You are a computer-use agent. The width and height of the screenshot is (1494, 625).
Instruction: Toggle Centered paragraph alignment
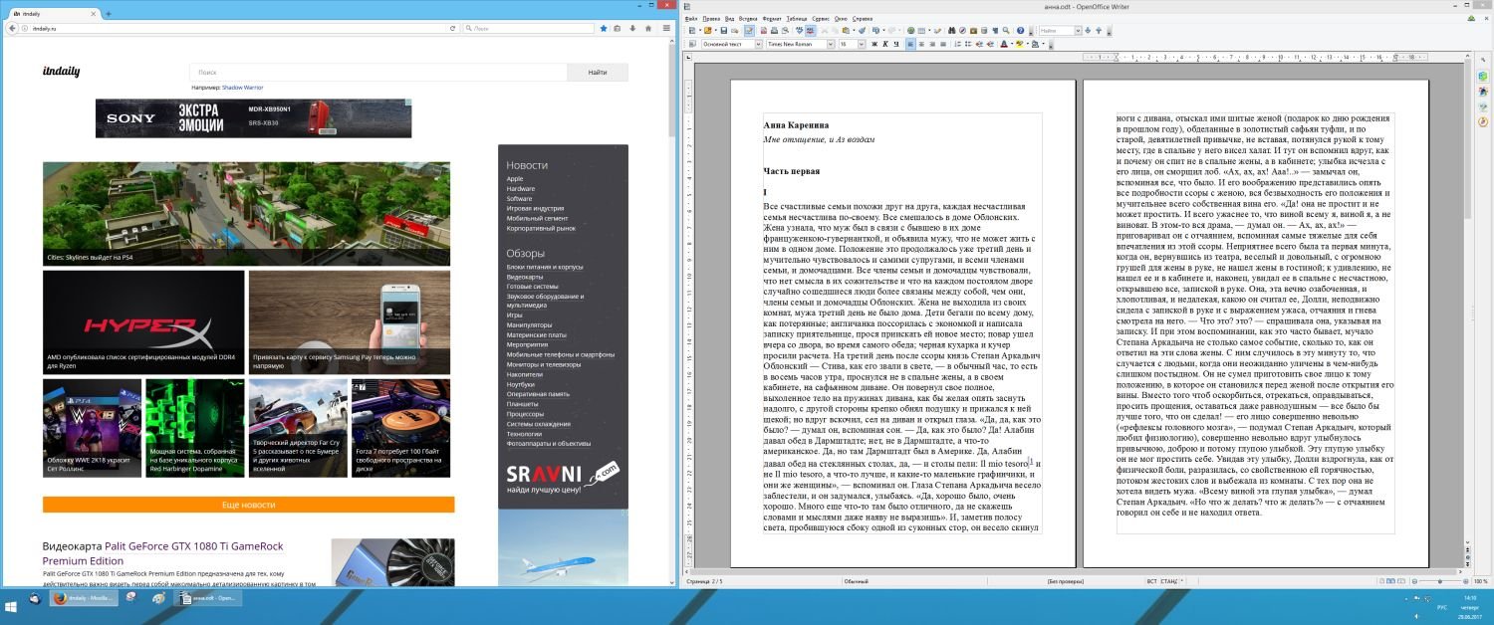[x=921, y=44]
